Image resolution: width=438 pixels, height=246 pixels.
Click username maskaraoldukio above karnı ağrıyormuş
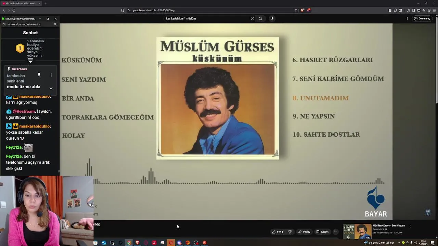(x=35, y=97)
